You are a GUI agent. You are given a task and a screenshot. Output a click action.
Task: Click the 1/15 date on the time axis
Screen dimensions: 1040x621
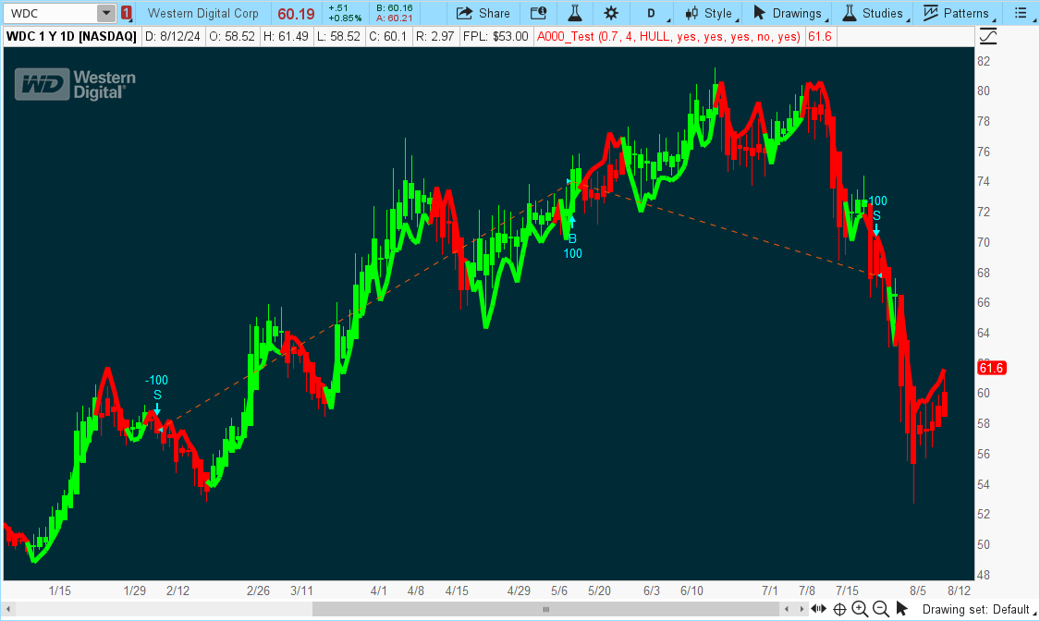(60, 591)
